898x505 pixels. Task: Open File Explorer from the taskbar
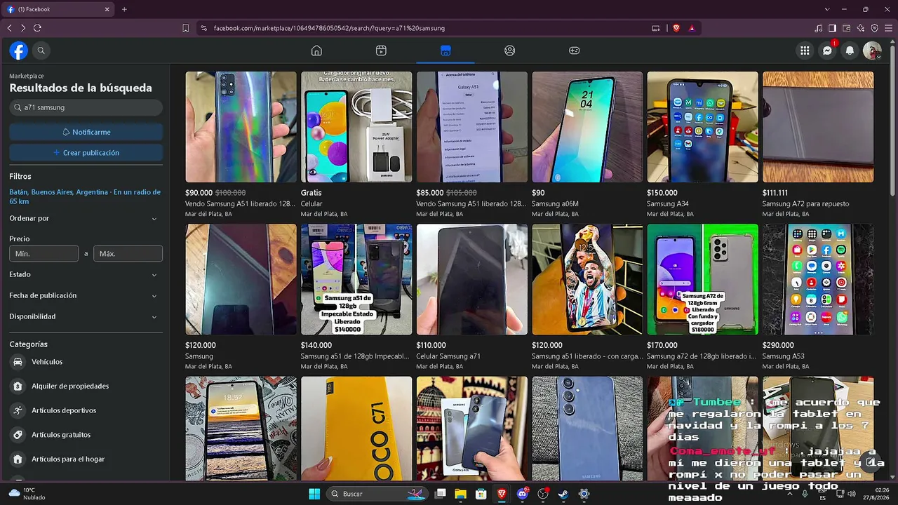tap(460, 494)
